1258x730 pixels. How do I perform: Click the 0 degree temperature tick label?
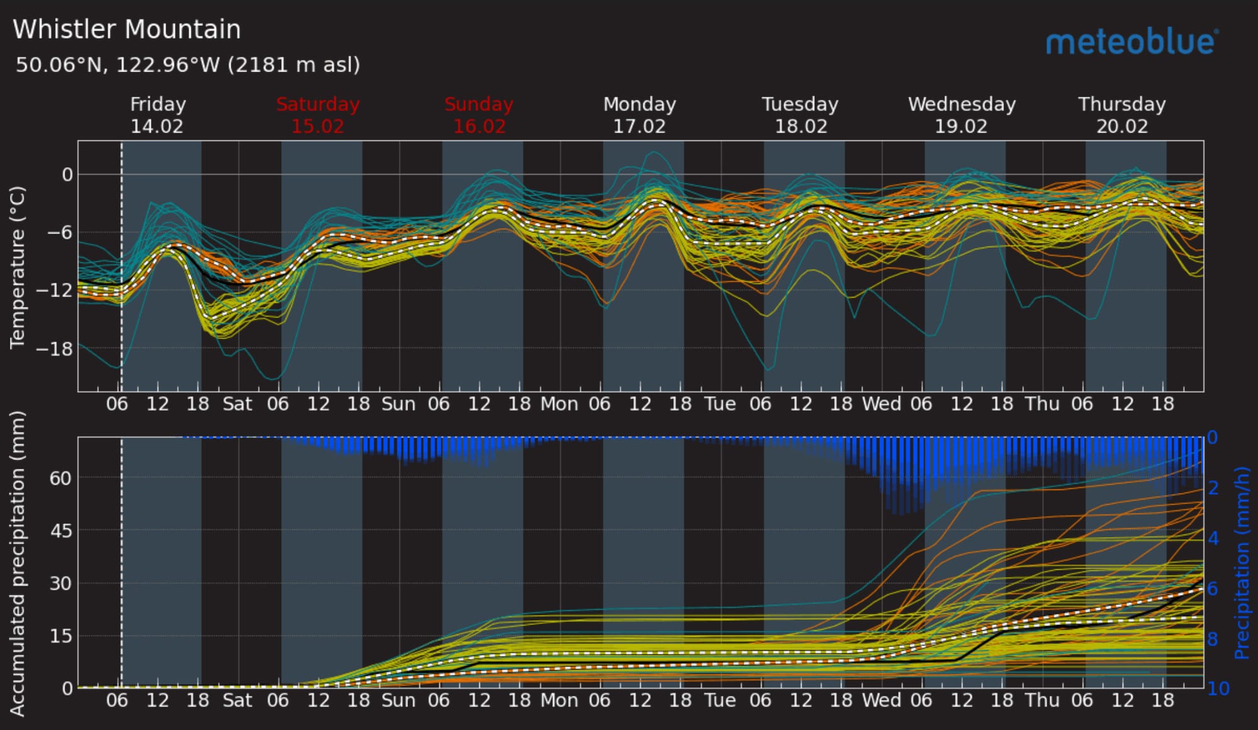67,175
